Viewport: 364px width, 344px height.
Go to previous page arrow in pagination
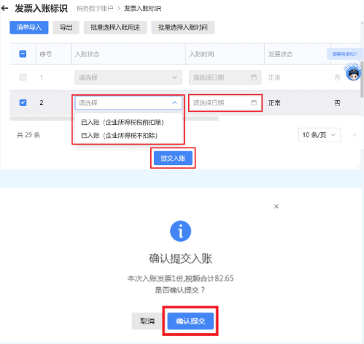click(x=355, y=135)
